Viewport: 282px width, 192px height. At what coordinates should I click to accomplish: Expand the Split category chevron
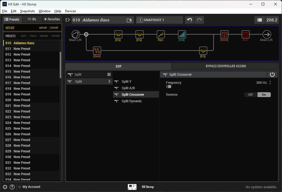click(109, 82)
